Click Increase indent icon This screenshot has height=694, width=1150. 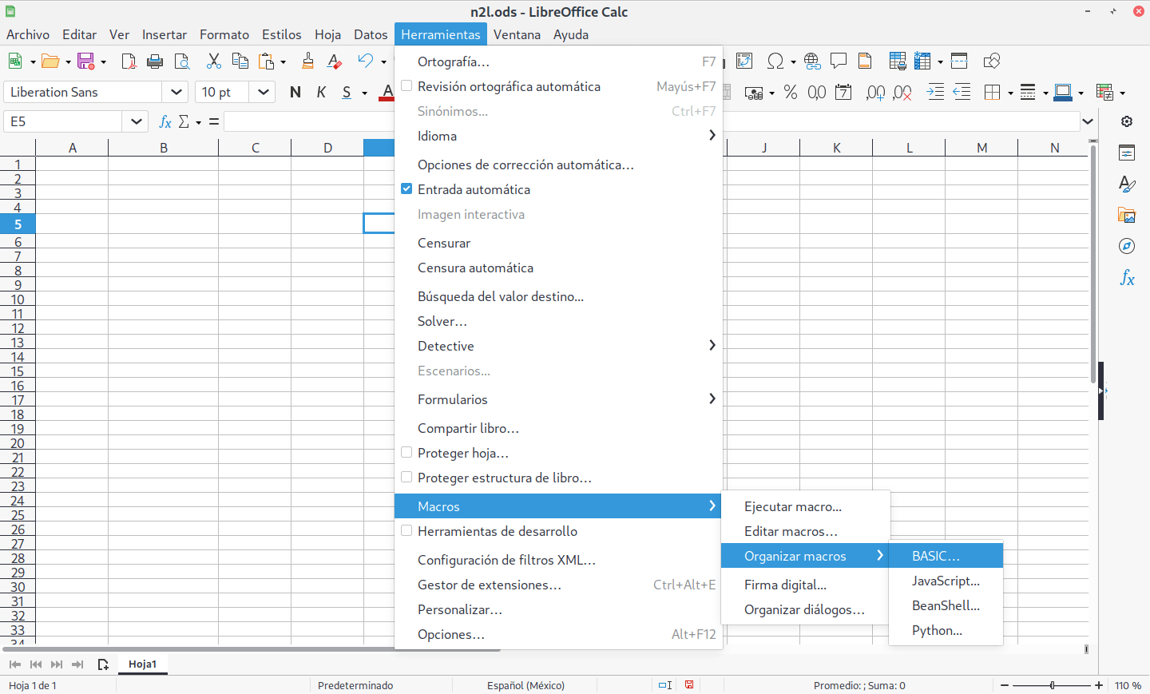[x=935, y=92]
